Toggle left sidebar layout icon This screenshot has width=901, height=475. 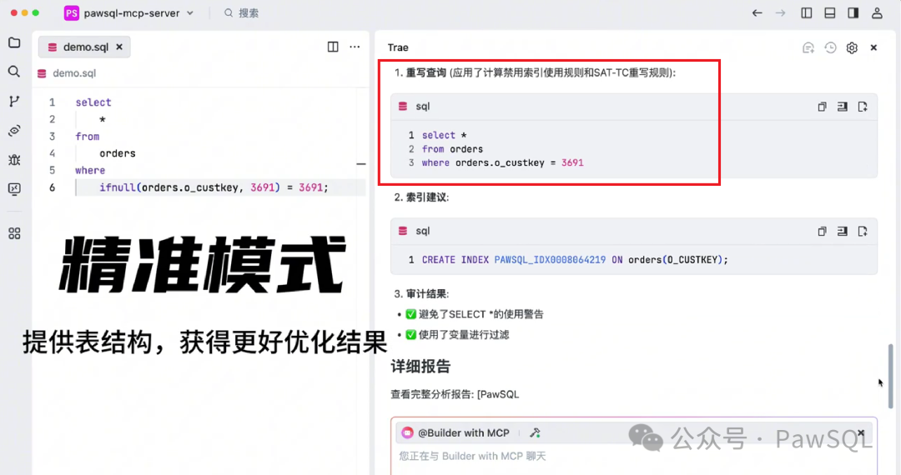click(x=807, y=12)
